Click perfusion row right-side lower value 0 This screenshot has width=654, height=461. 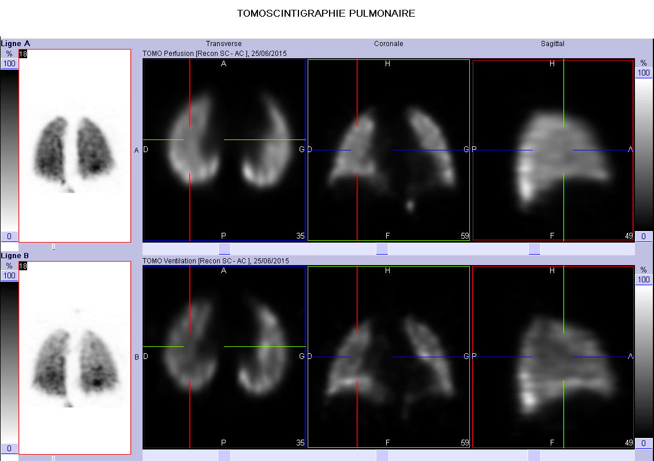click(644, 236)
